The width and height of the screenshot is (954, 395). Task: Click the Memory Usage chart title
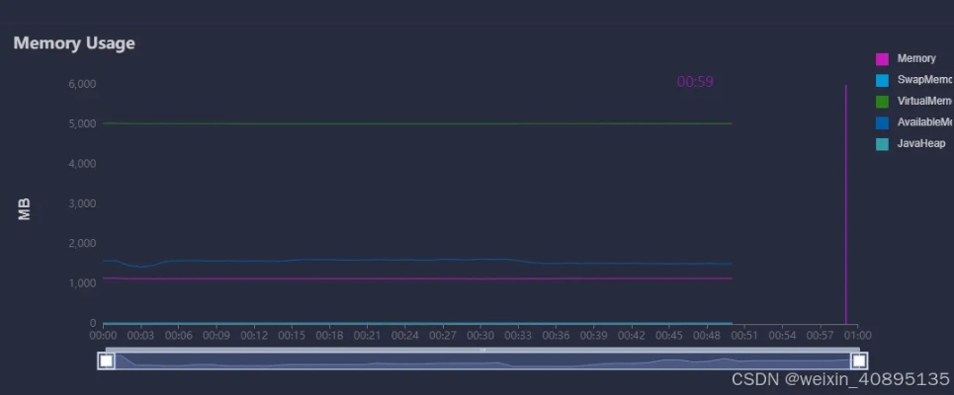tap(74, 43)
